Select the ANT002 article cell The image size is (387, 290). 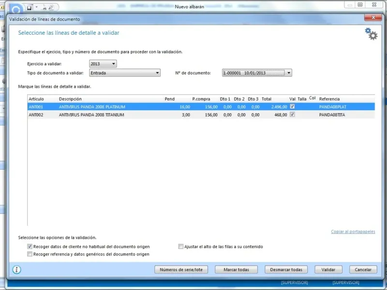pos(36,115)
